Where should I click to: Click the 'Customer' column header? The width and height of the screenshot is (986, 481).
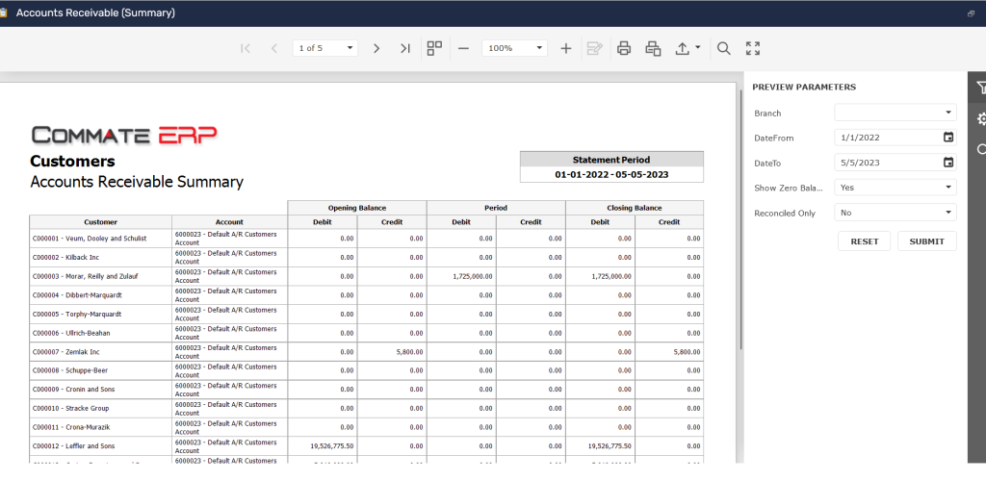coord(100,221)
